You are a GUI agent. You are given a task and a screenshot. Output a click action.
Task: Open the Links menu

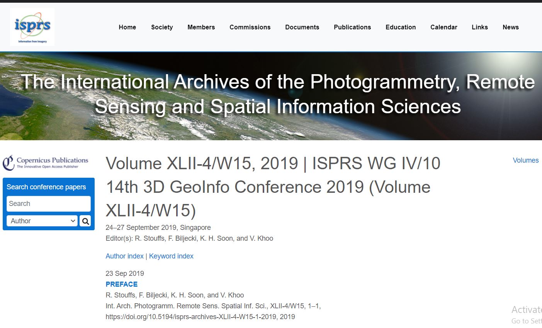coord(480,27)
